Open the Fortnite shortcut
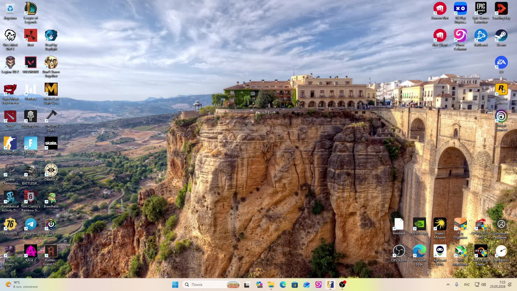The width and height of the screenshot is (517, 291). pos(31,146)
